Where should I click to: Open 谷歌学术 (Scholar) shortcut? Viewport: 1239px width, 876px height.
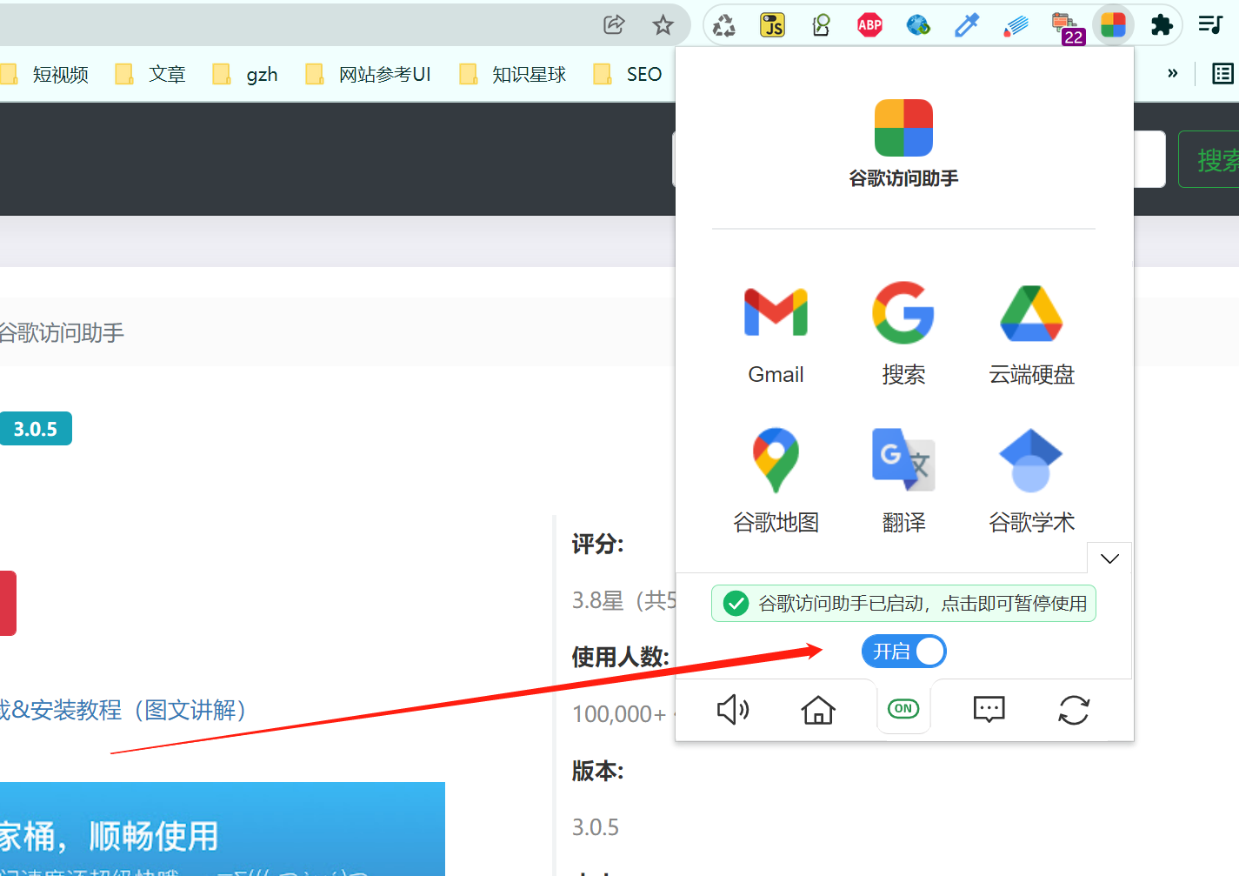pyautogui.click(x=1031, y=481)
